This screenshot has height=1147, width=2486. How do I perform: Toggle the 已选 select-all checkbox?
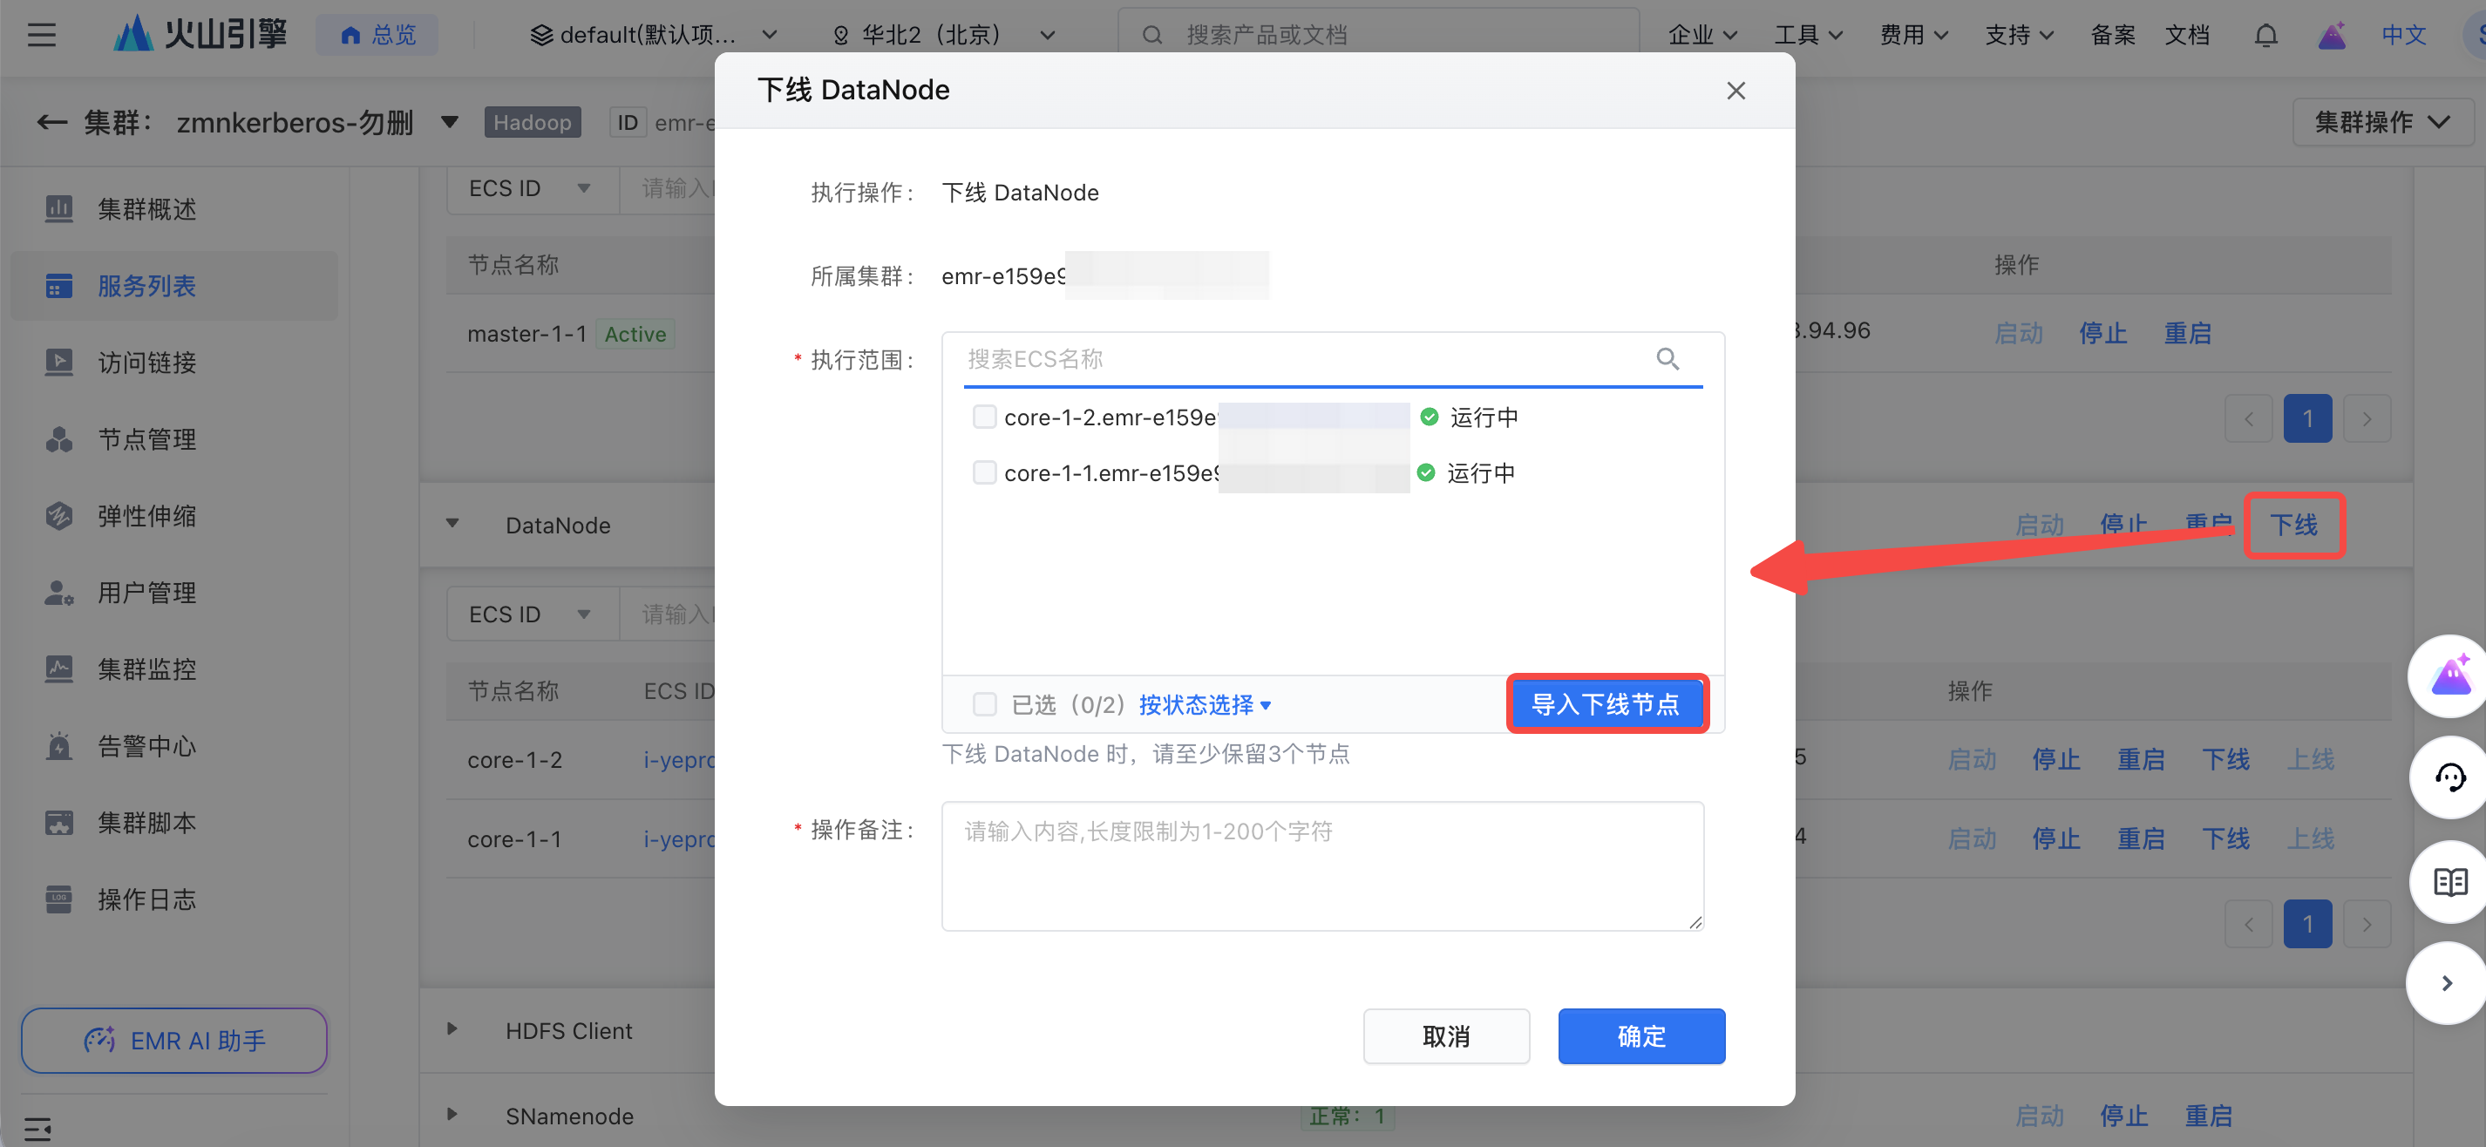click(983, 704)
